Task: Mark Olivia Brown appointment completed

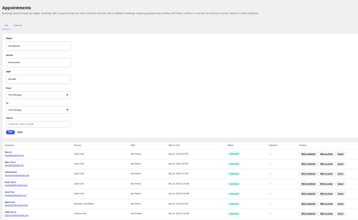Action: pyautogui.click(x=308, y=174)
